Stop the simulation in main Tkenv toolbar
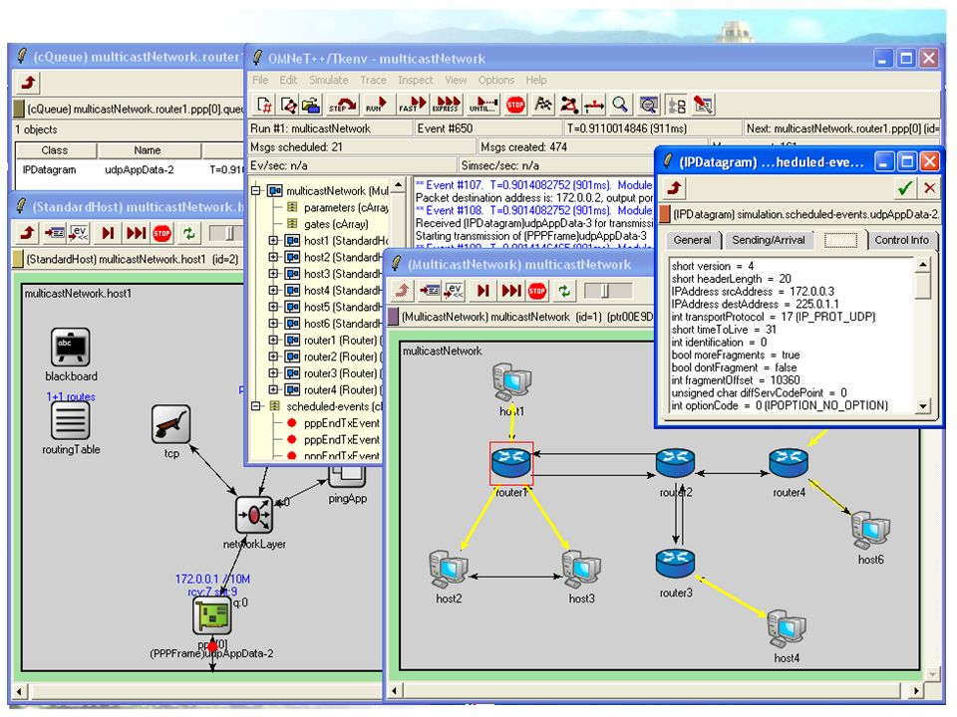This screenshot has height=717, width=957. (515, 105)
